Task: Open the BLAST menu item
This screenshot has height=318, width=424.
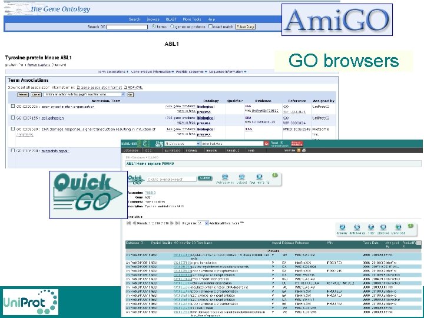Action: coord(171,19)
